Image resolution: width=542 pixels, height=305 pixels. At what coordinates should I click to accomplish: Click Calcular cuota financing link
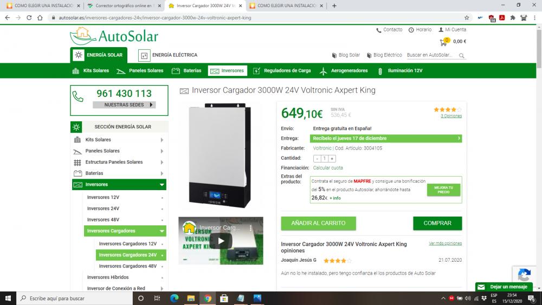click(x=328, y=168)
